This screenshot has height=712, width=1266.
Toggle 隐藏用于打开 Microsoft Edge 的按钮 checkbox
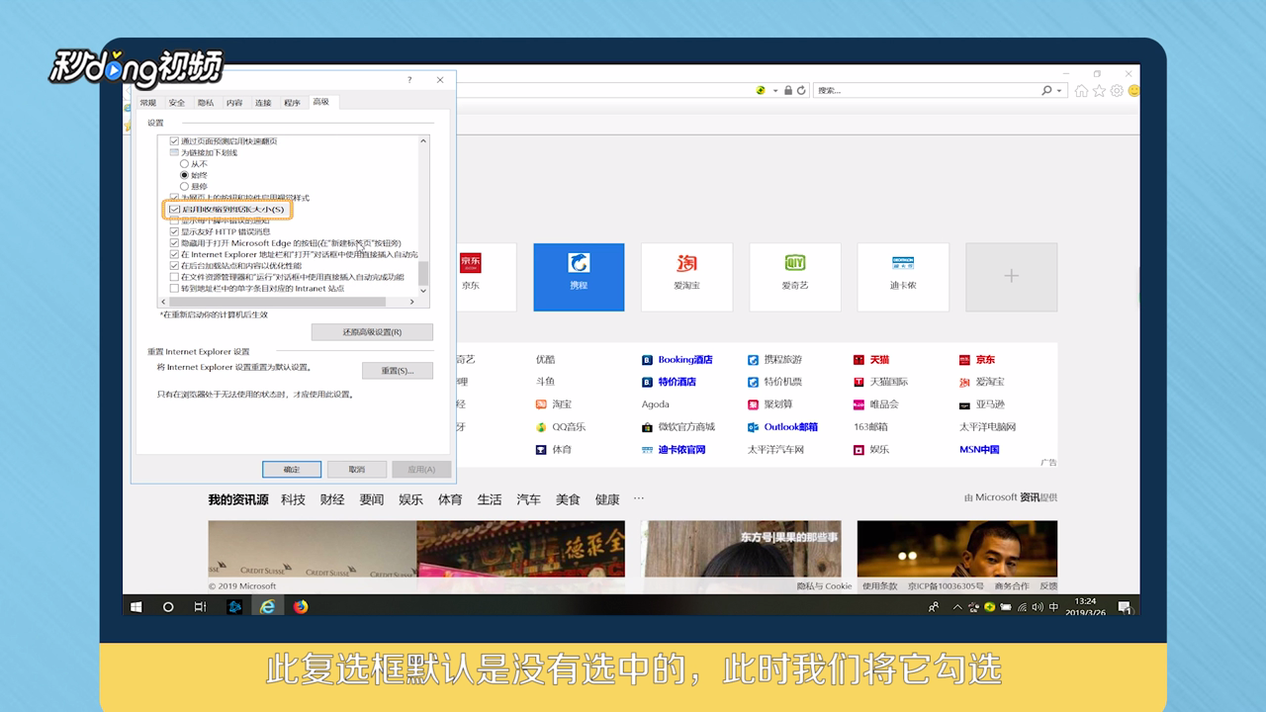click(x=175, y=243)
